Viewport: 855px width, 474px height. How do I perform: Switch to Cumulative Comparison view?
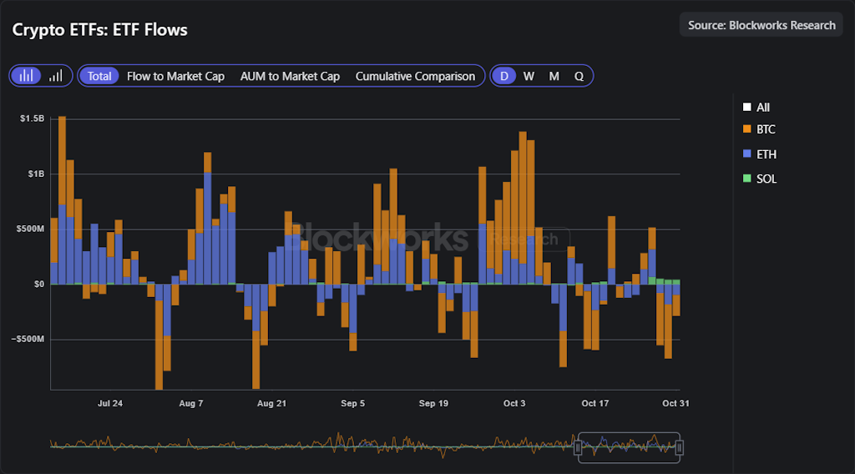415,76
